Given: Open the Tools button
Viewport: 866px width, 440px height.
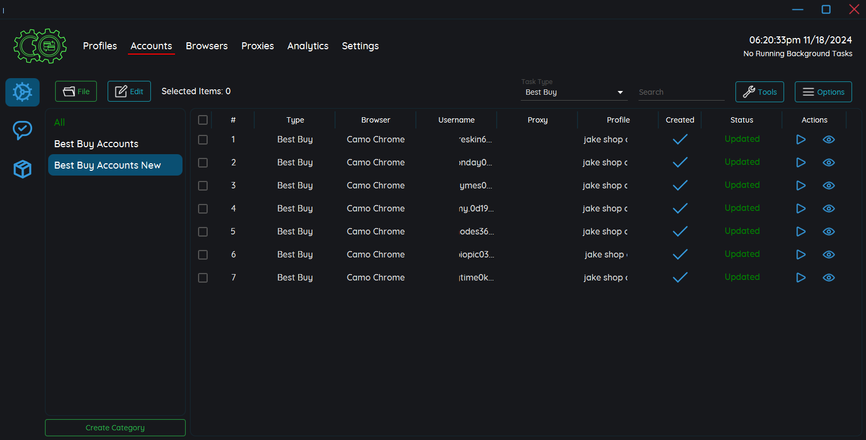Looking at the screenshot, I should click(x=759, y=92).
